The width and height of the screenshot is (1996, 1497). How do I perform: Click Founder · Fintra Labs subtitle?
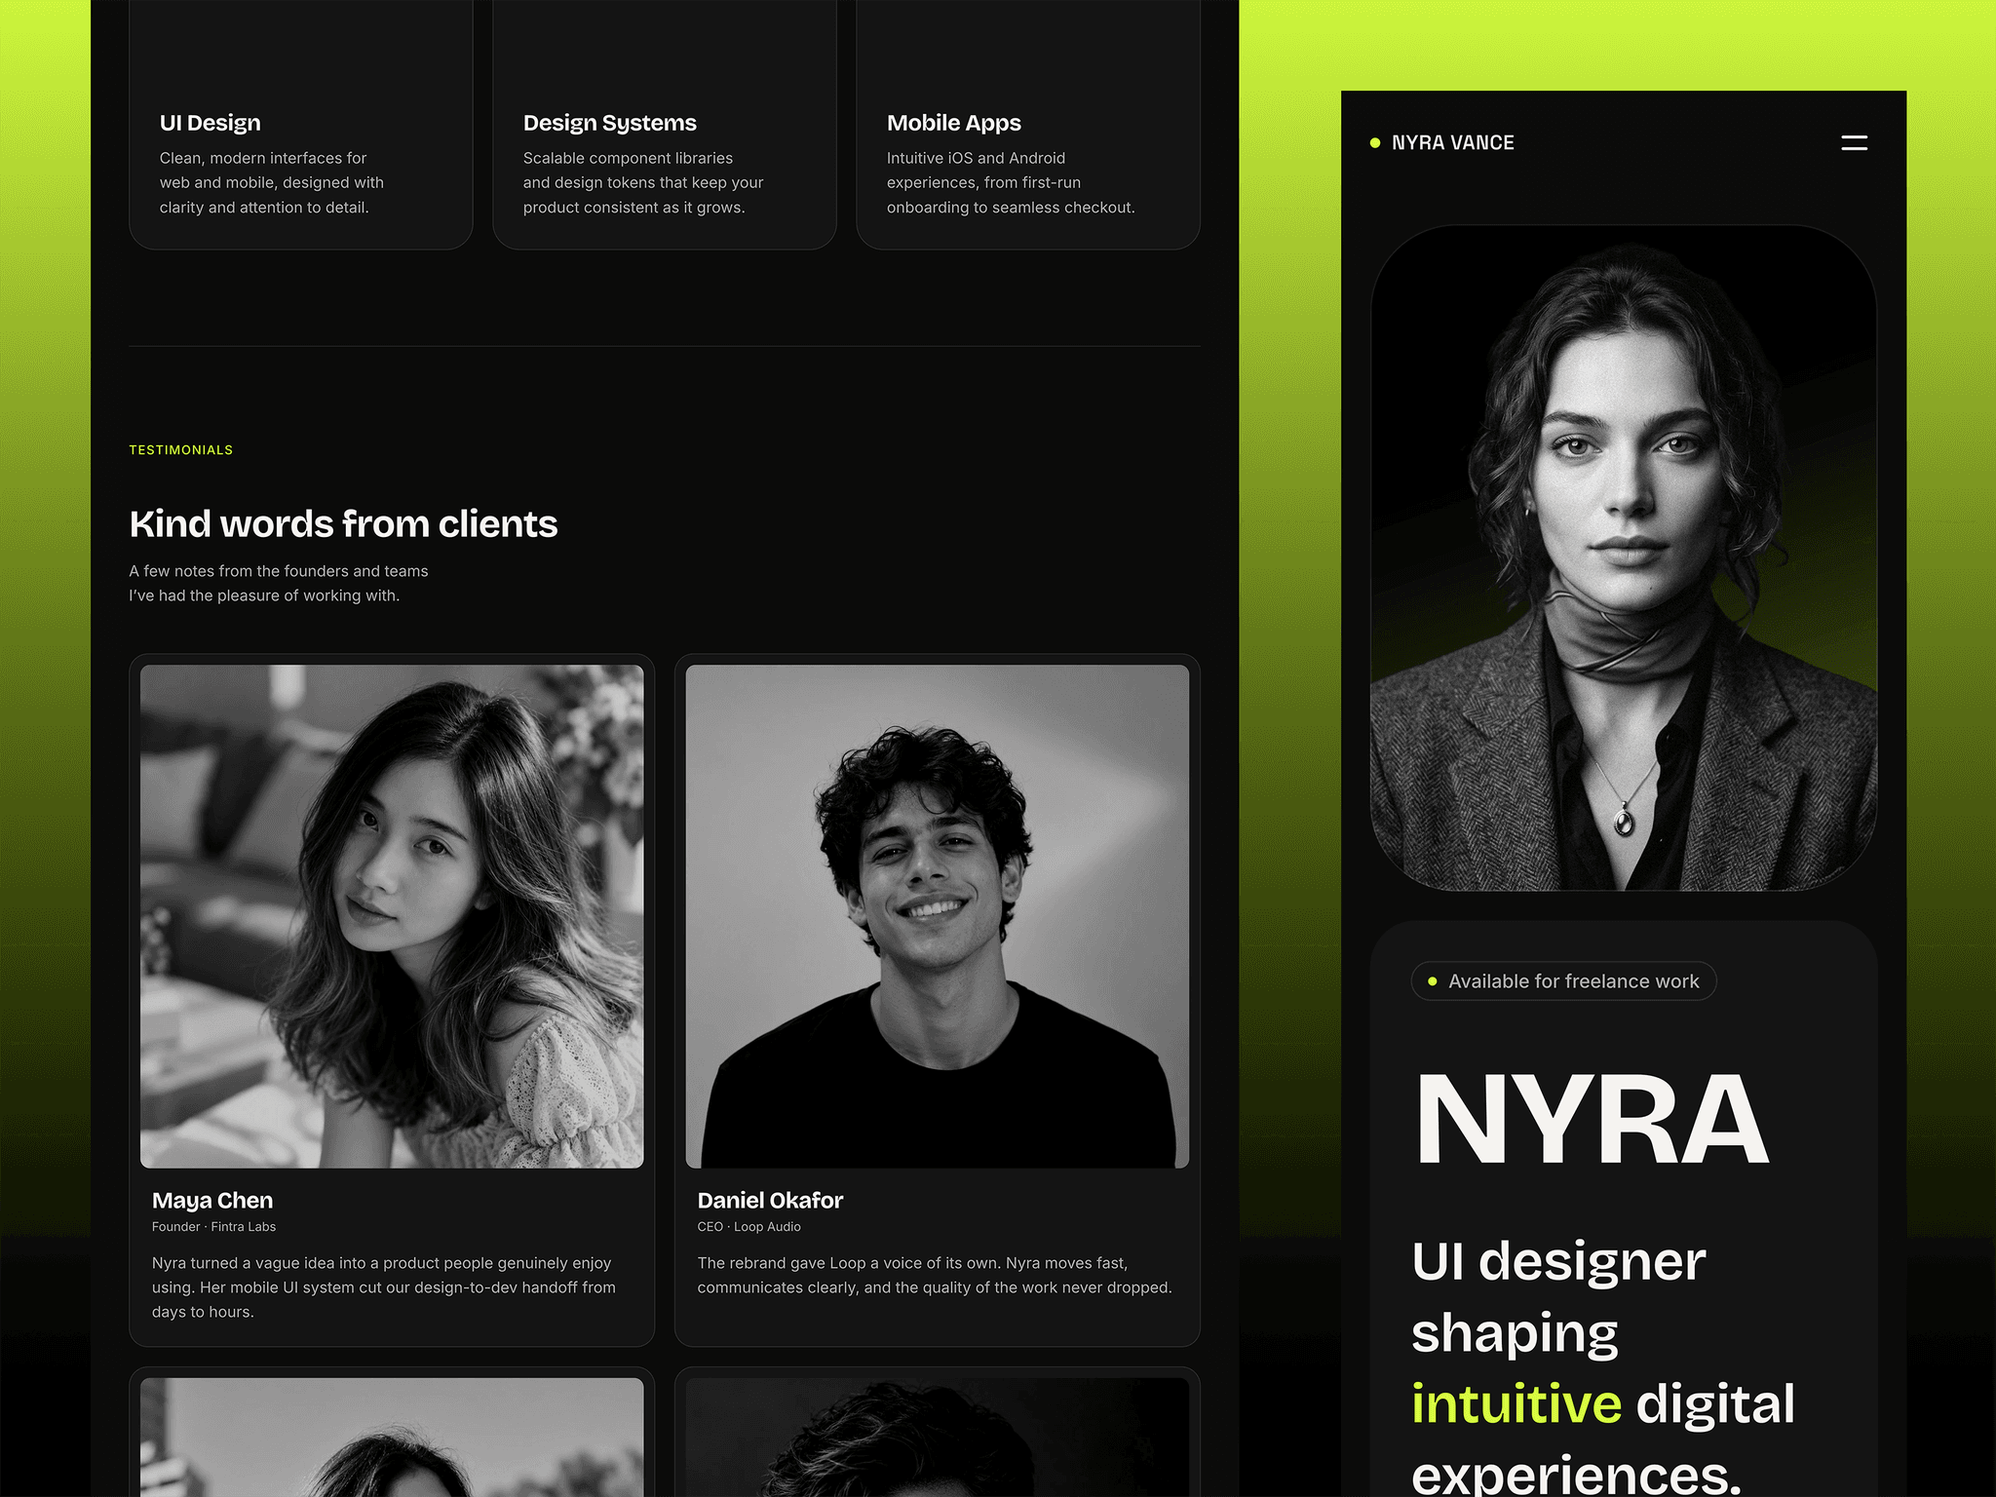tap(213, 1227)
